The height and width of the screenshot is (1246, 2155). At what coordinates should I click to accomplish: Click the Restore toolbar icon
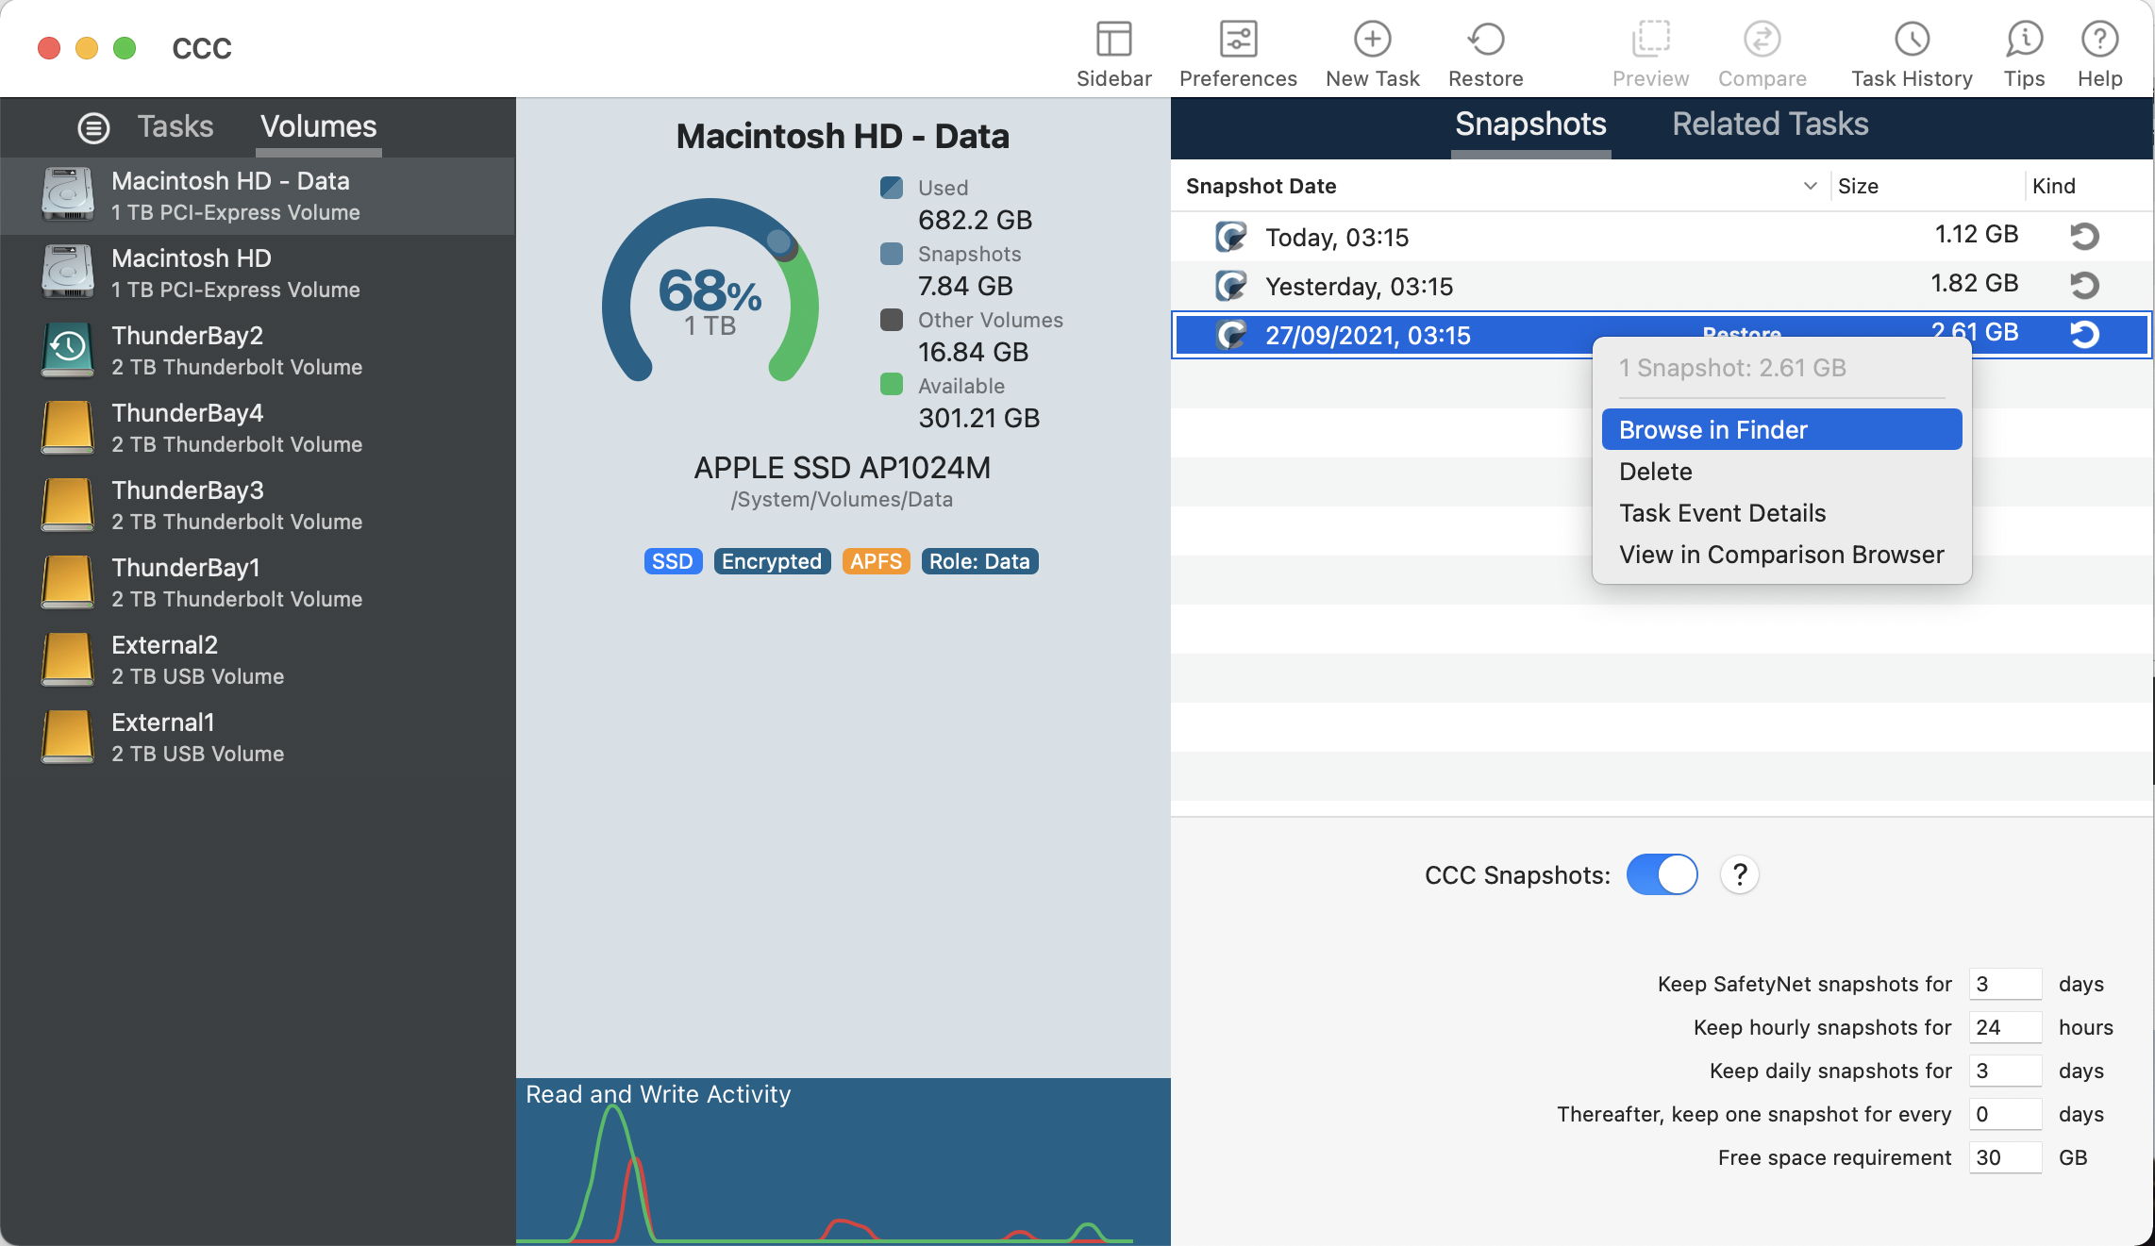point(1485,41)
